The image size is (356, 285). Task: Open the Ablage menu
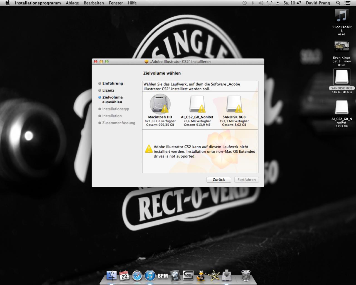[72, 3]
